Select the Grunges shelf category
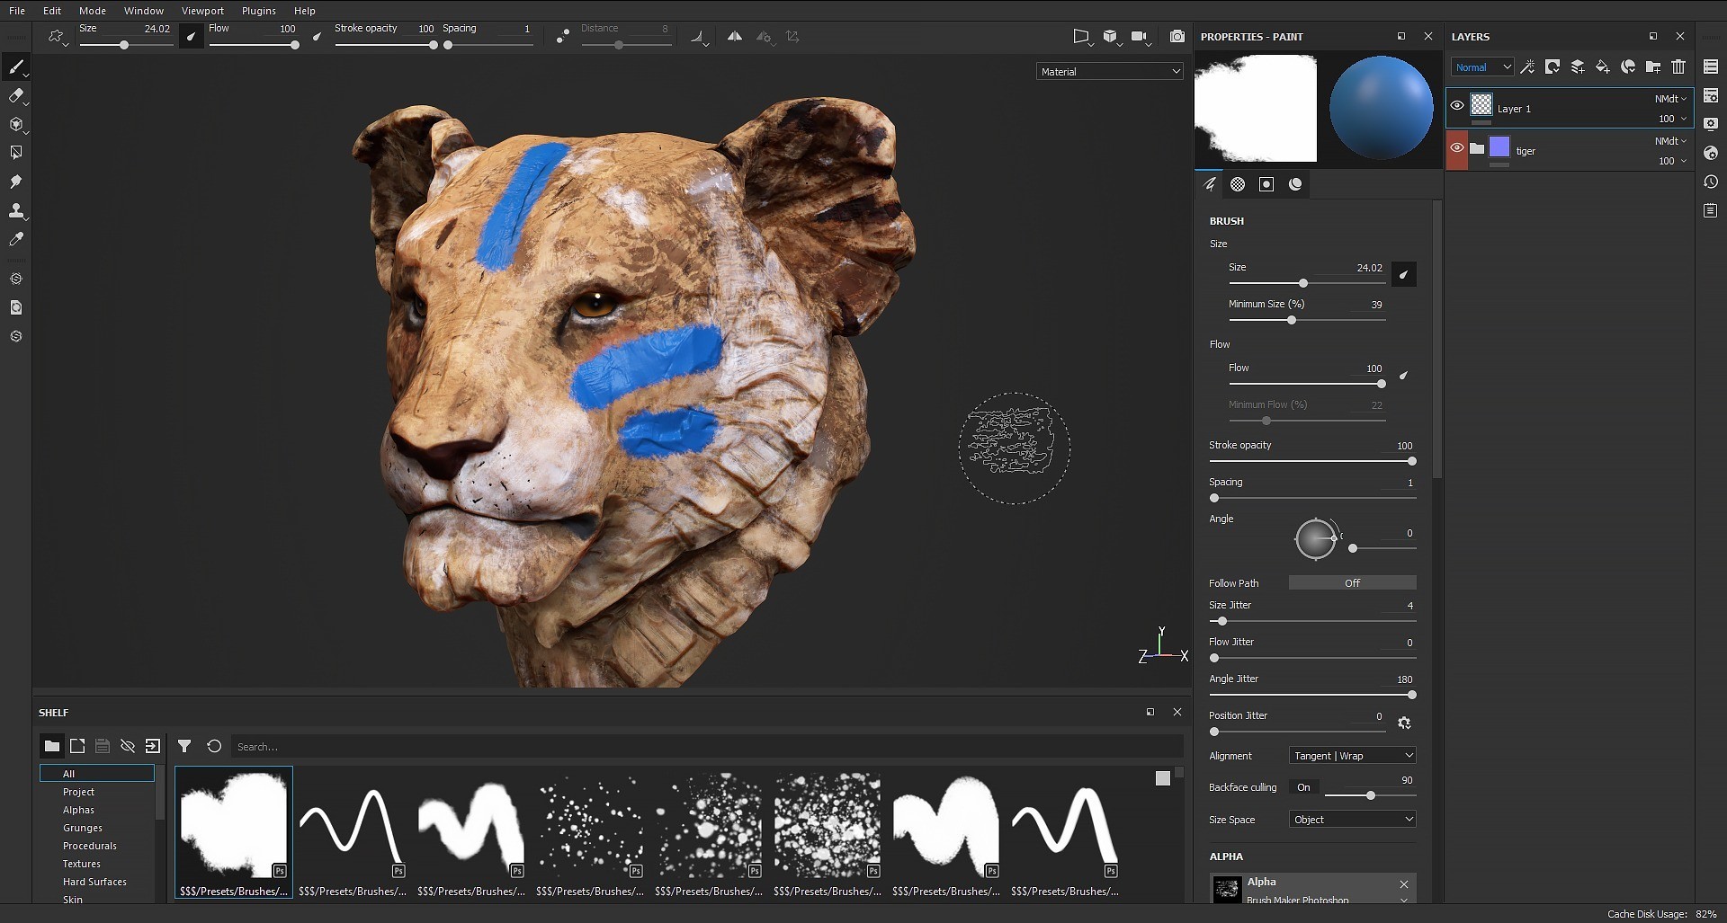 (83, 828)
